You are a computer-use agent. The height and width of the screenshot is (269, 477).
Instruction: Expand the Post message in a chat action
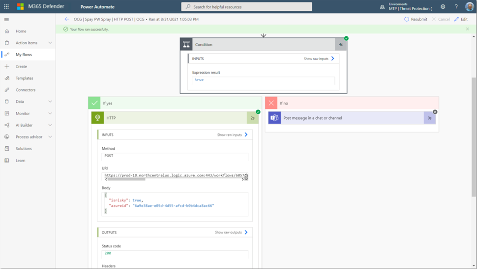[x=352, y=118]
